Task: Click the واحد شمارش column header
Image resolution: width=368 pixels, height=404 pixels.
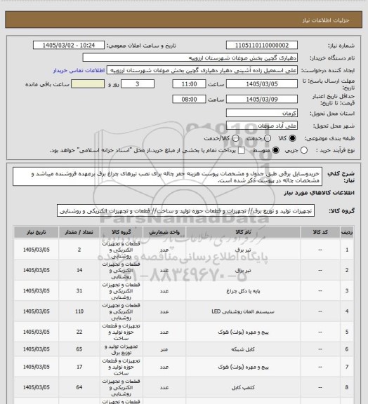Action: pyautogui.click(x=164, y=232)
